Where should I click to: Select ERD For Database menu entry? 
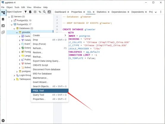(50, 74)
